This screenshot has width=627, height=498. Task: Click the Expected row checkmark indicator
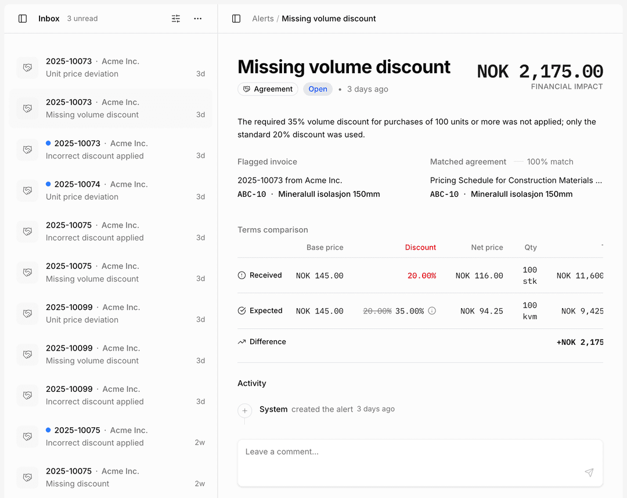coord(242,311)
